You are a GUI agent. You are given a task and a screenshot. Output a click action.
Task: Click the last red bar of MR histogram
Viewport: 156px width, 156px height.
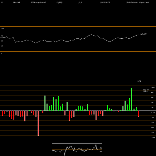(x=139, y=114)
